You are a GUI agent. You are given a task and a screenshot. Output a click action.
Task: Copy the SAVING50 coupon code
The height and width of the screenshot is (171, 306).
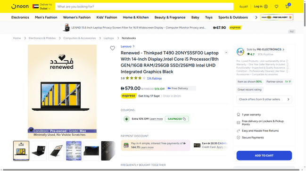click(184, 119)
